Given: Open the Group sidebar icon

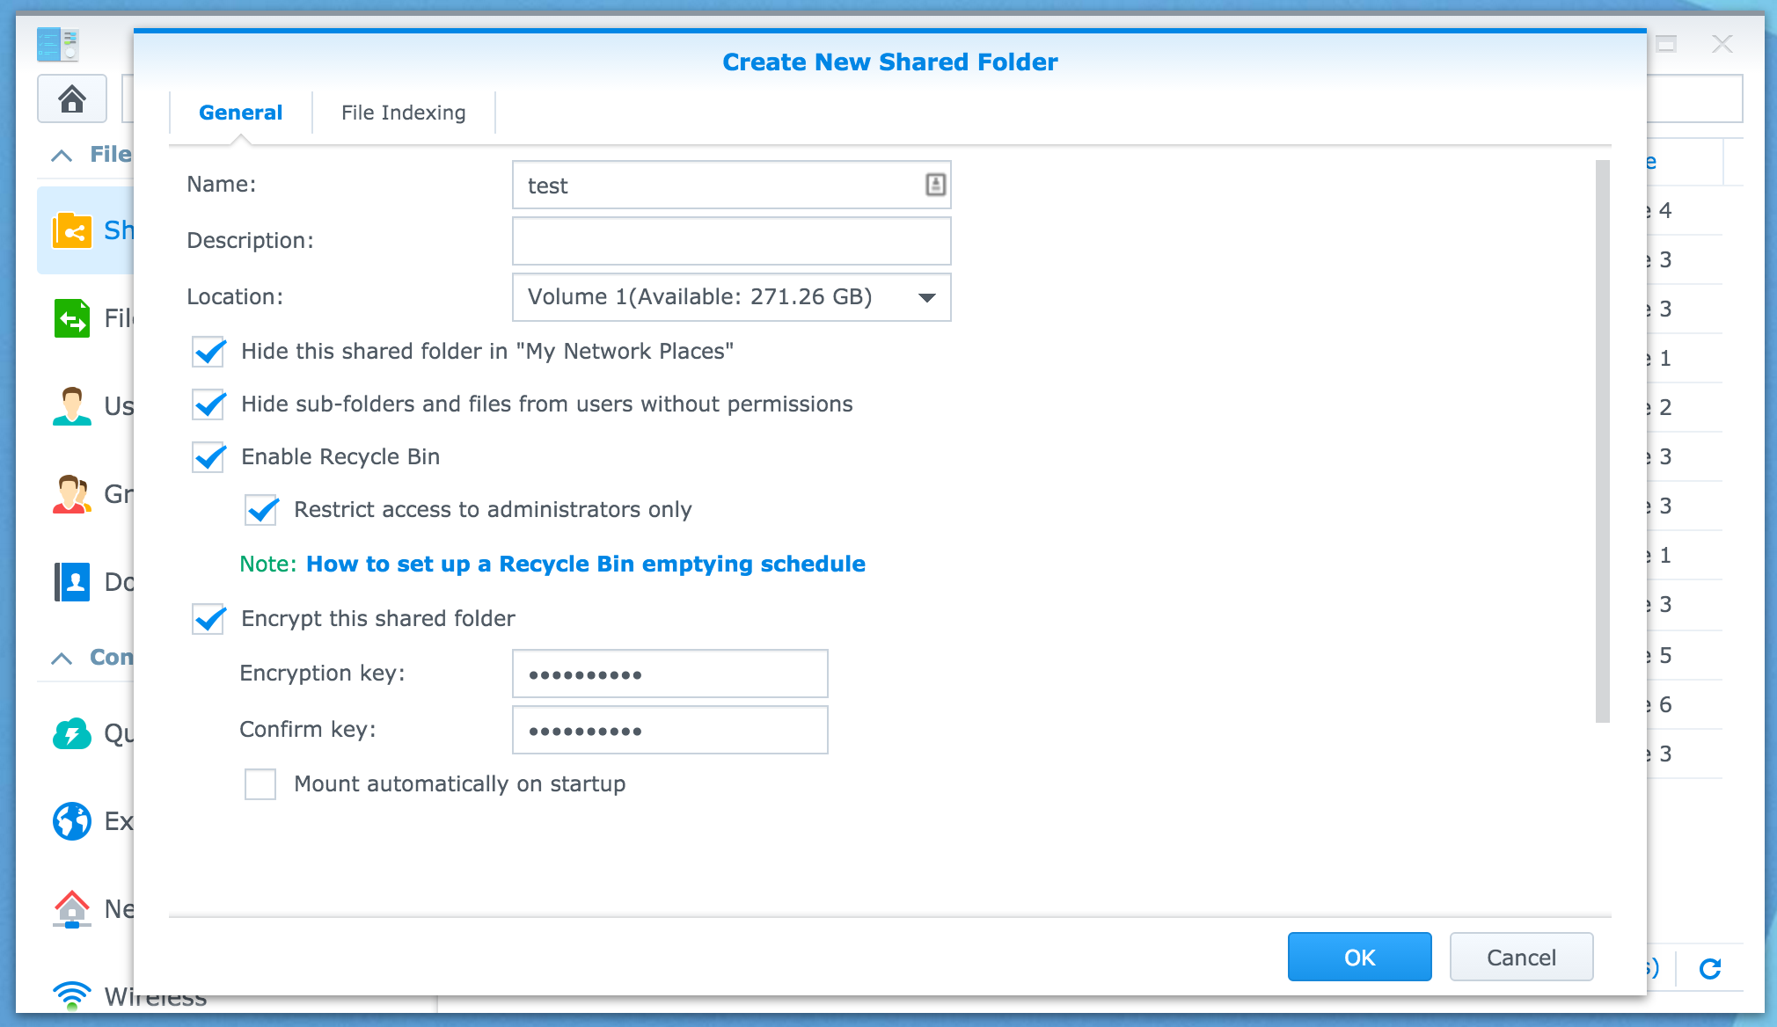Looking at the screenshot, I should coord(72,494).
